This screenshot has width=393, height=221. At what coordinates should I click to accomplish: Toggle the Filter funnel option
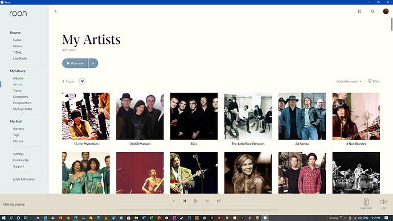pyautogui.click(x=374, y=81)
